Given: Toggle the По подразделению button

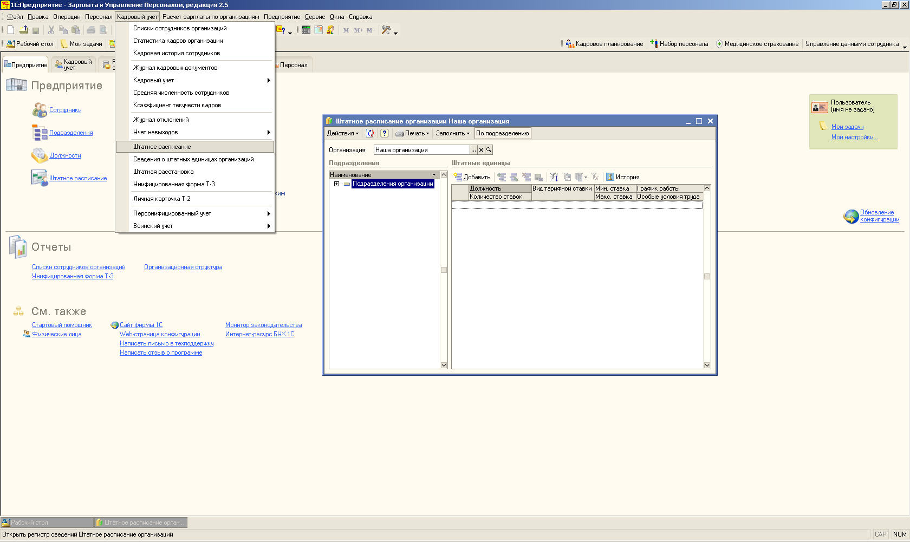Looking at the screenshot, I should (502, 133).
